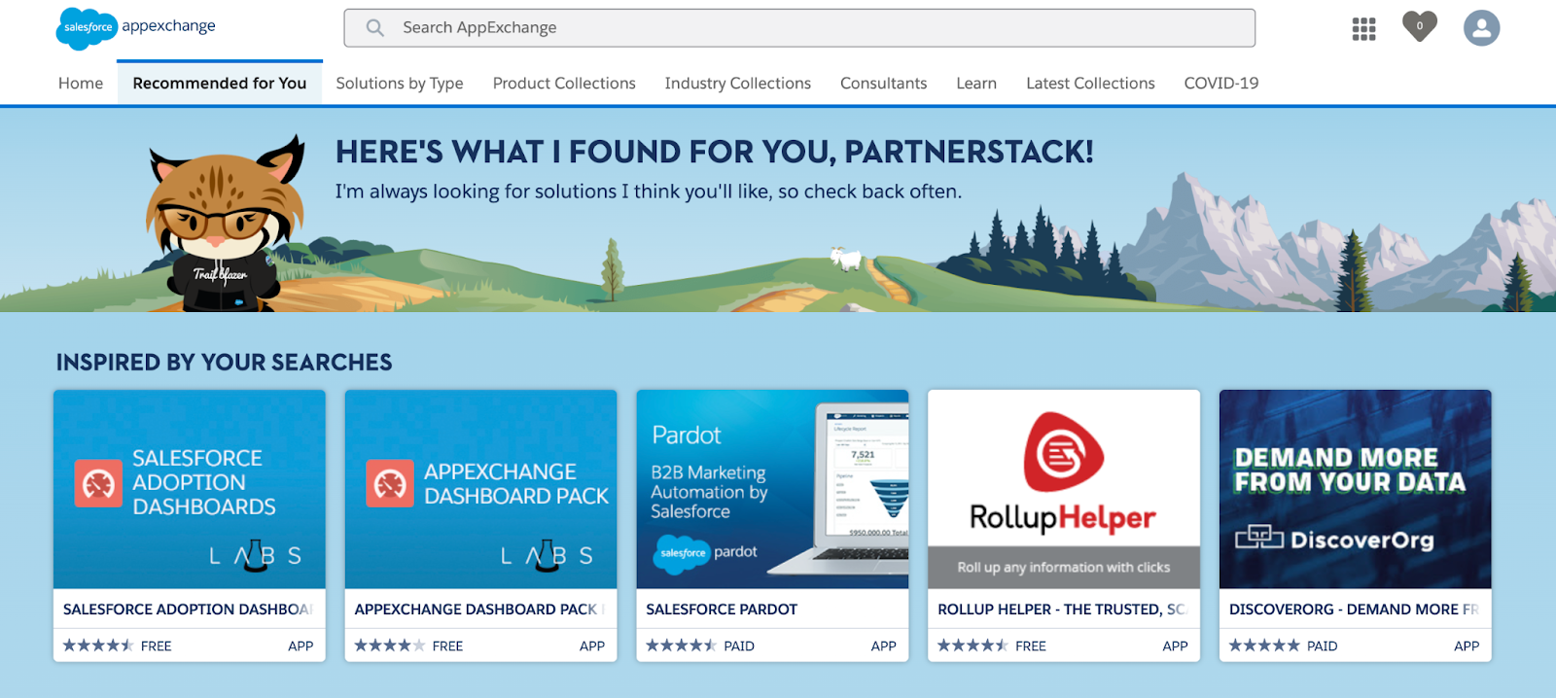The width and height of the screenshot is (1556, 698).
Task: Open Product Collections menu
Action: [x=564, y=84]
